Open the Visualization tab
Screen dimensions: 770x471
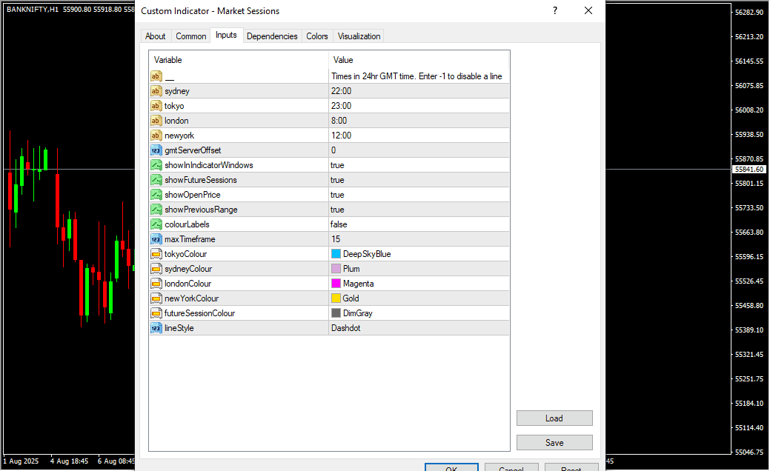[x=359, y=36]
